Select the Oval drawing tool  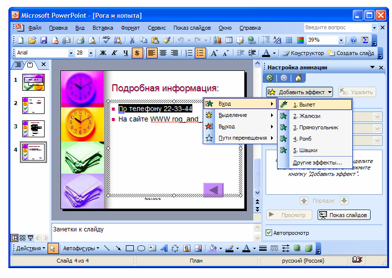pyautogui.click(x=141, y=248)
